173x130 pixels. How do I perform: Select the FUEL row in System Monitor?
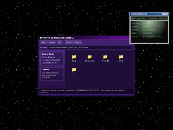(x=149, y=33)
